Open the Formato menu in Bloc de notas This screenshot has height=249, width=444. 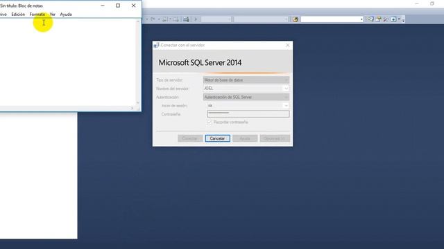click(x=37, y=14)
